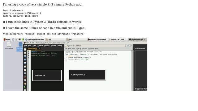
Task: Click '>>> import picamera' line in Python Shell
Action: pyautogui.click(x=72, y=56)
